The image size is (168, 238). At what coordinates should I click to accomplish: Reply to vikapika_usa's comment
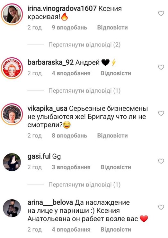pyautogui.click(x=112, y=135)
